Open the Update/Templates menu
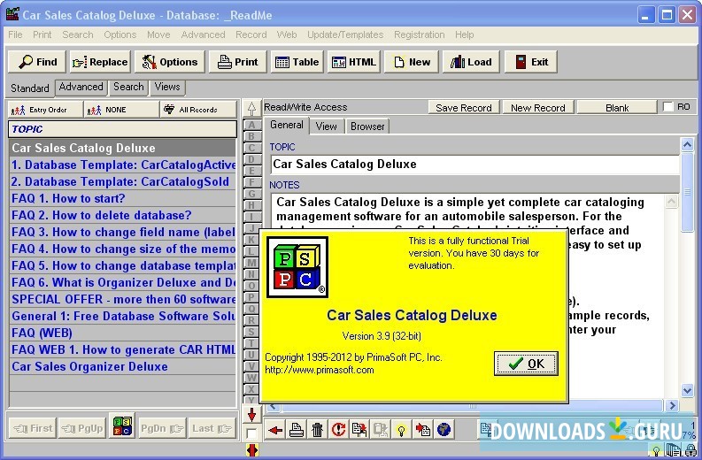Screen dimensions: 702x460 tap(345, 34)
